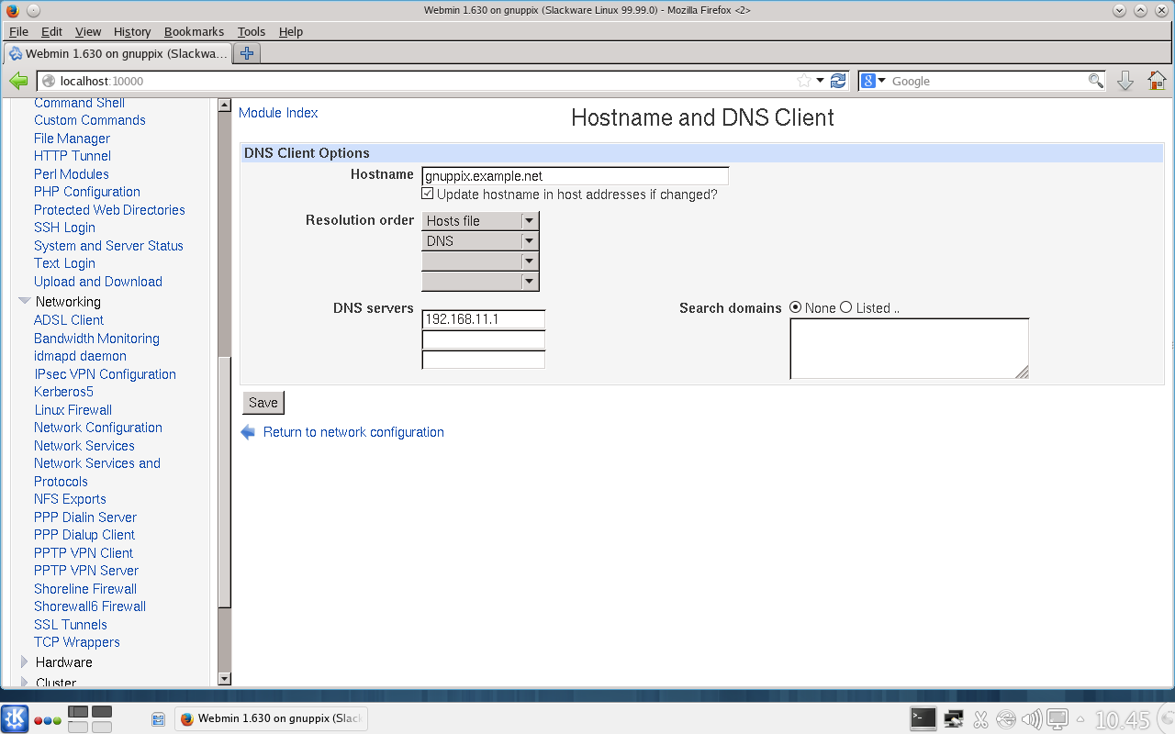Click the Search domains text area
The image size is (1175, 734).
point(909,349)
